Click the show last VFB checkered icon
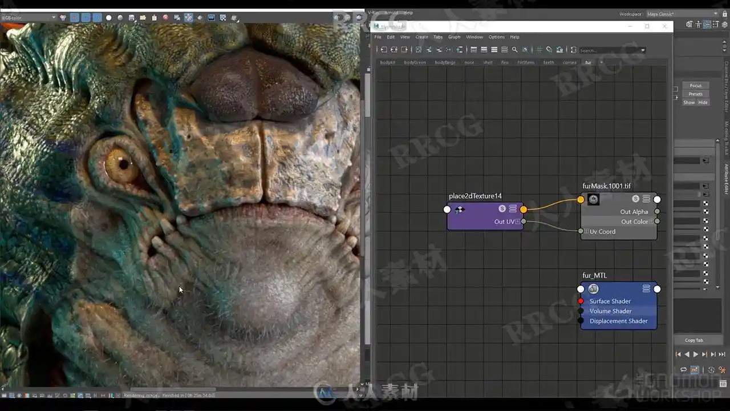 coord(222,18)
